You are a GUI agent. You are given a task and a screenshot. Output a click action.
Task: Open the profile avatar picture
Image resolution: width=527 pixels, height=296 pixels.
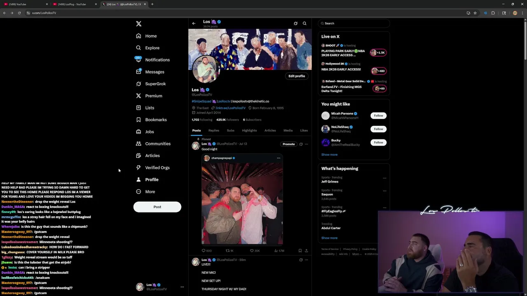(205, 69)
